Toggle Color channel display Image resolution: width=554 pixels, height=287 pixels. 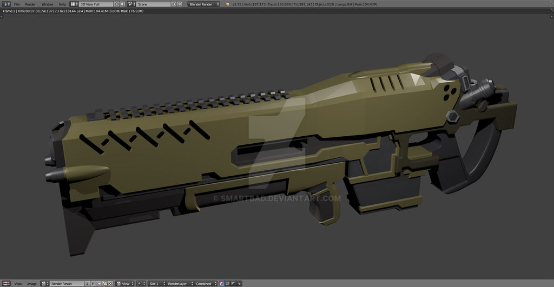pyautogui.click(x=228, y=283)
